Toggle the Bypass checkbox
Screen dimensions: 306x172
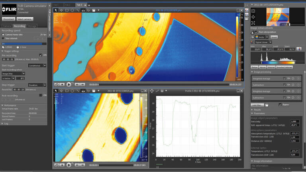point(280,105)
